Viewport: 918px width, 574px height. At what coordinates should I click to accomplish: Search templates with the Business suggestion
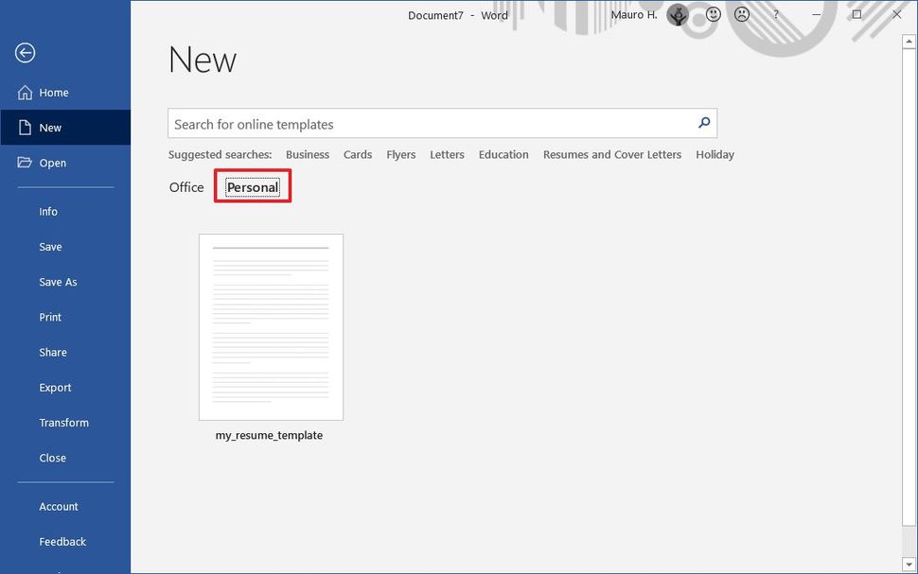(307, 154)
